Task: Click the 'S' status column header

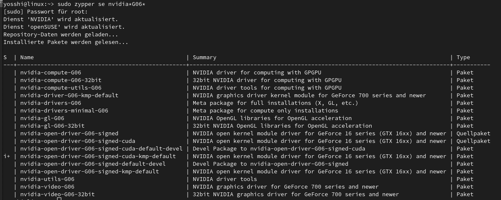Action: click(5, 58)
